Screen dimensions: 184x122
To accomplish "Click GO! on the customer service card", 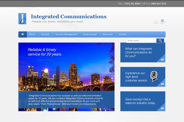I will tap(163, 84).
